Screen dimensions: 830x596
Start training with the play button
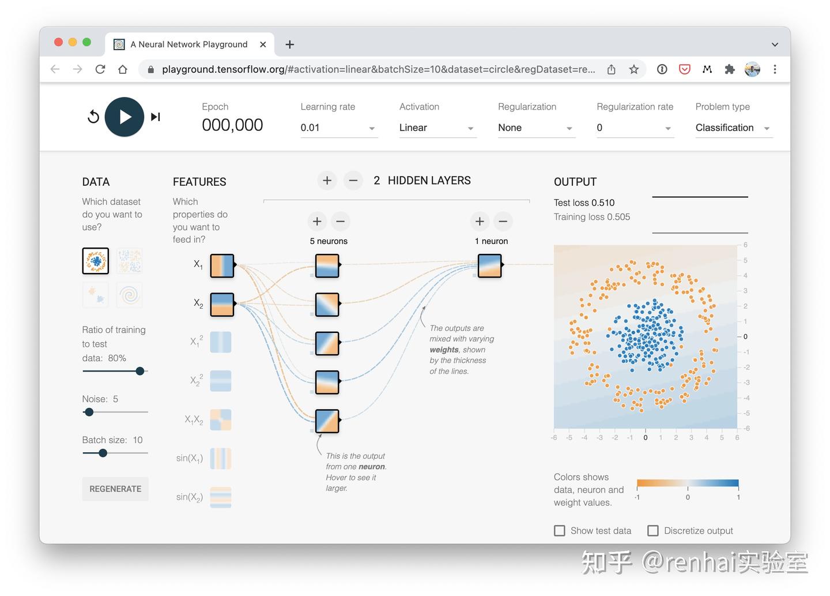(124, 117)
